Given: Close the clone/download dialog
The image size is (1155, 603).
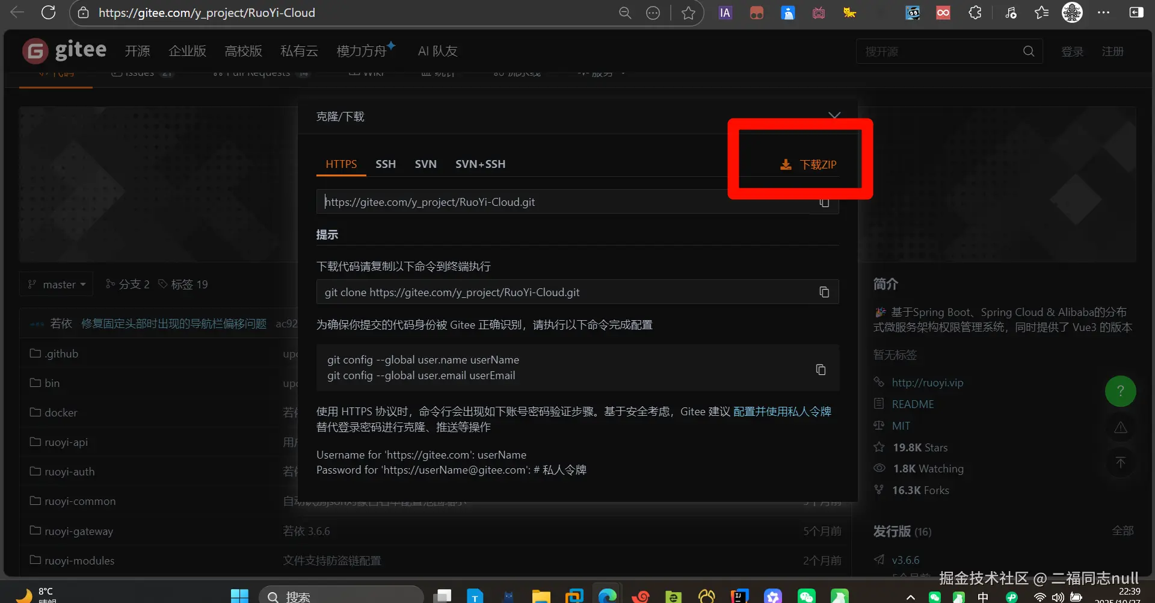Looking at the screenshot, I should pos(834,114).
